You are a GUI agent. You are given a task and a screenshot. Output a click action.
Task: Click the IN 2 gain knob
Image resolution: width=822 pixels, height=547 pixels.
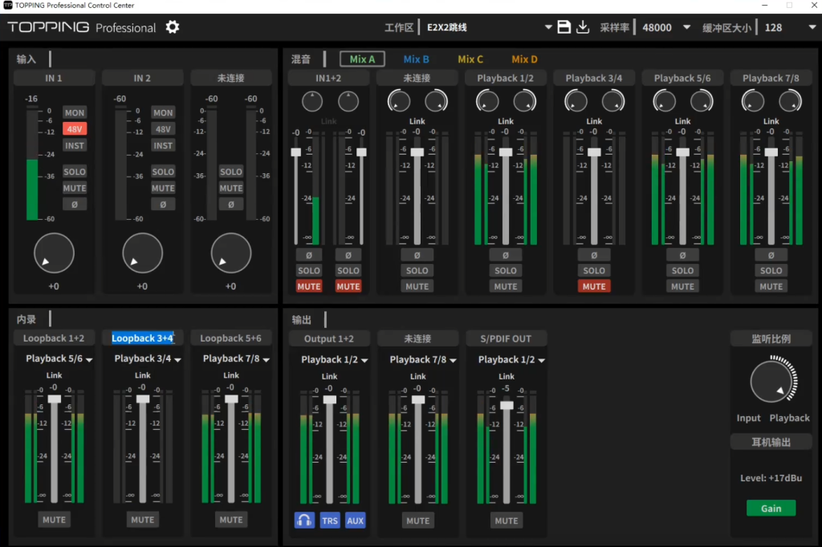coord(142,253)
